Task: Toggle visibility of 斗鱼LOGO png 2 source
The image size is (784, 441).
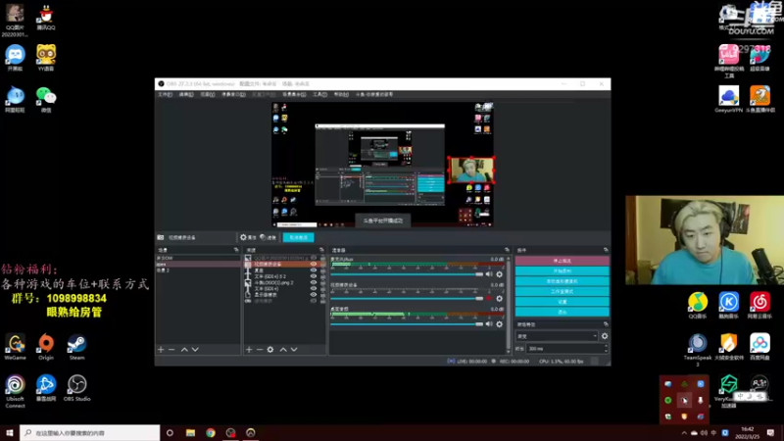Action: [x=314, y=282]
